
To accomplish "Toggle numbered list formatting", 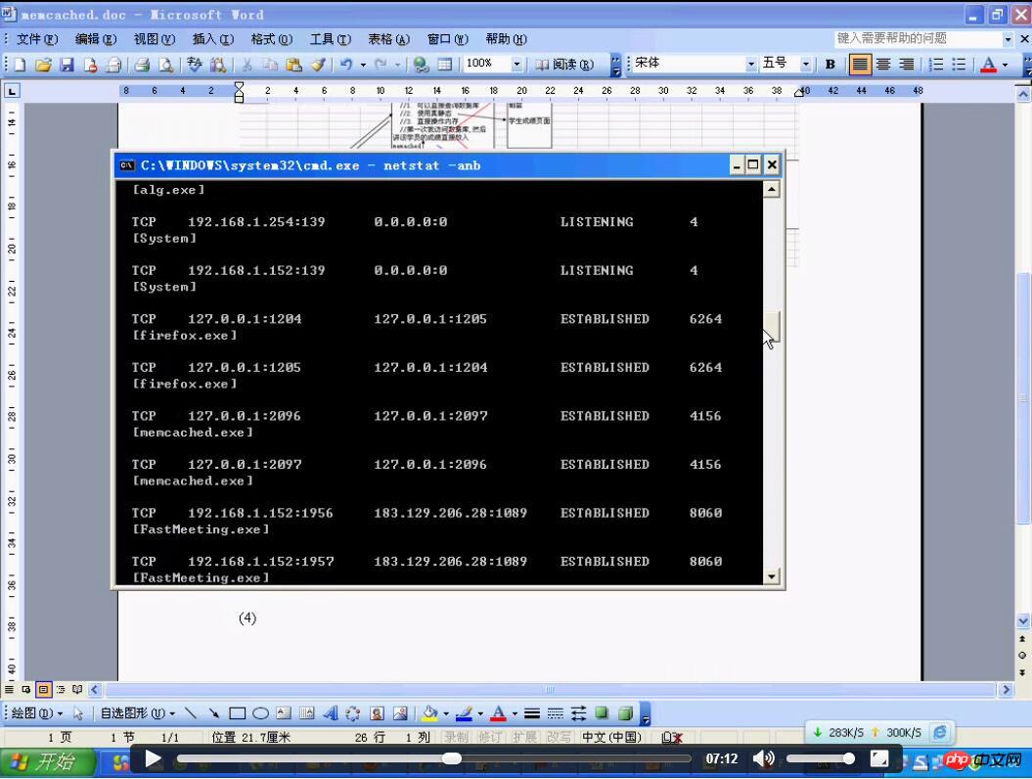I will tap(935, 65).
